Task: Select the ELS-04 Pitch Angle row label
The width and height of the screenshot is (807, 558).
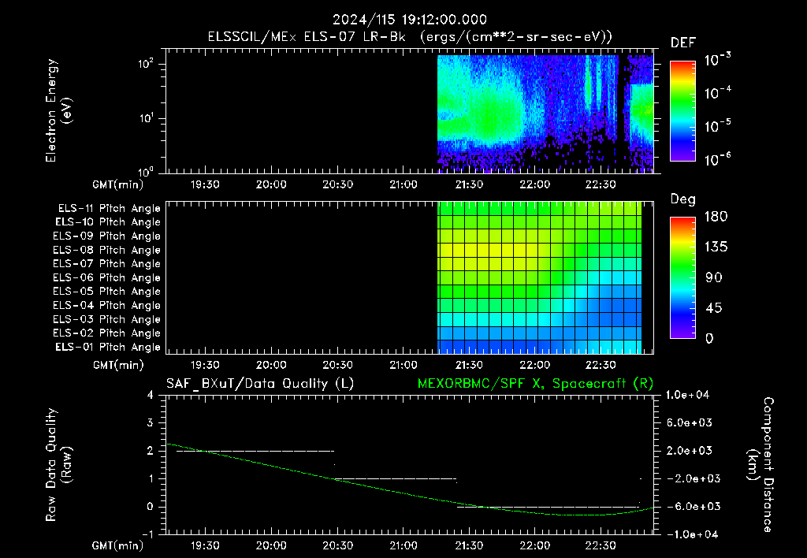Action: pyautogui.click(x=106, y=306)
